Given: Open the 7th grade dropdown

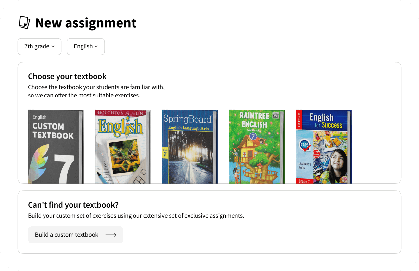Looking at the screenshot, I should coord(39,46).
